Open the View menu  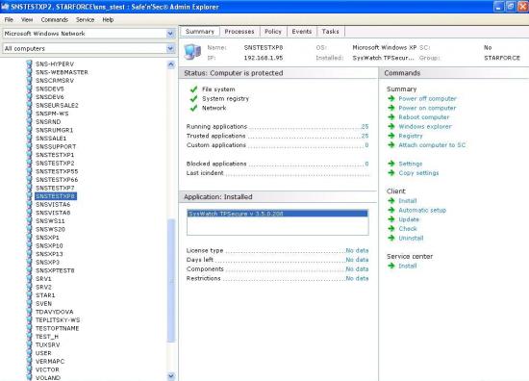coord(27,19)
